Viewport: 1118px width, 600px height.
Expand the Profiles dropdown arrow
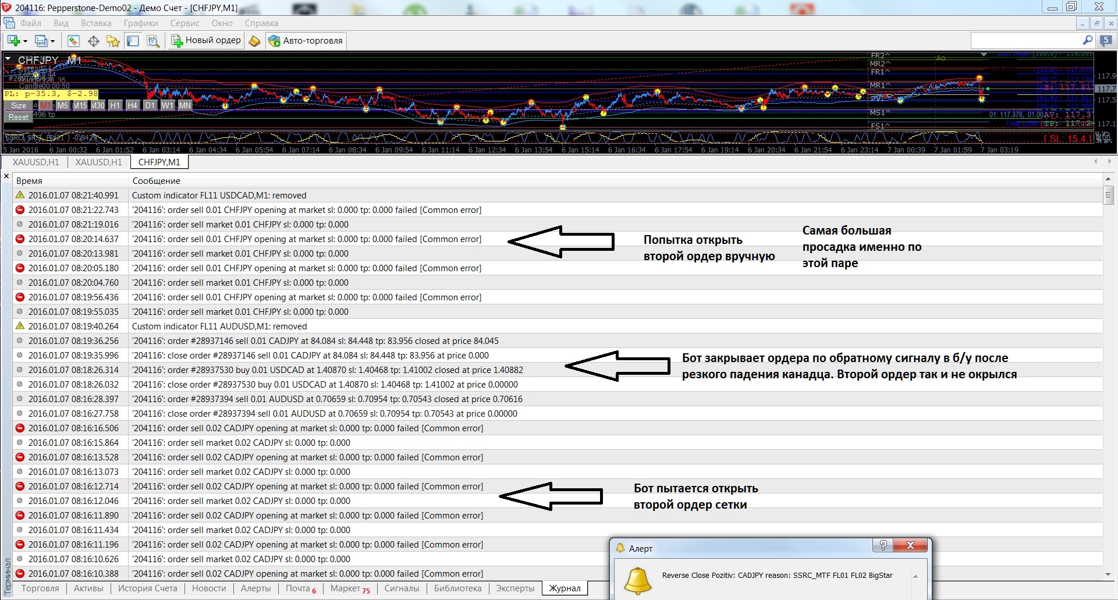coord(52,41)
